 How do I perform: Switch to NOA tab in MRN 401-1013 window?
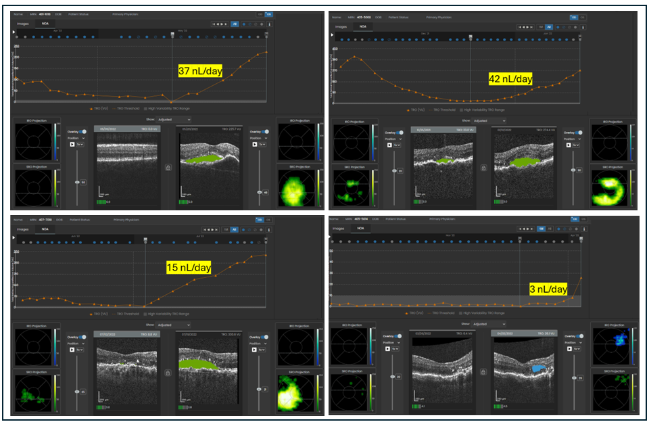[x=45, y=24]
